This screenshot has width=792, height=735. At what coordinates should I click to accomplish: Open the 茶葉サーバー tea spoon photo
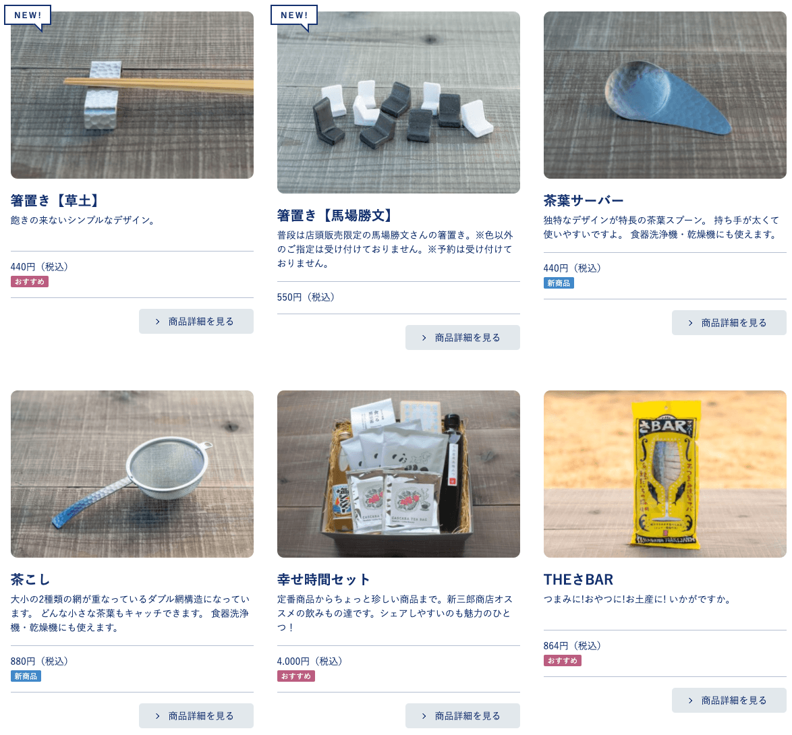(x=664, y=95)
